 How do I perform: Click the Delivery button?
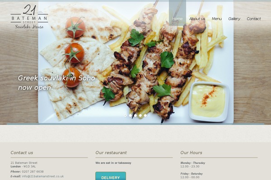[x=111, y=176]
